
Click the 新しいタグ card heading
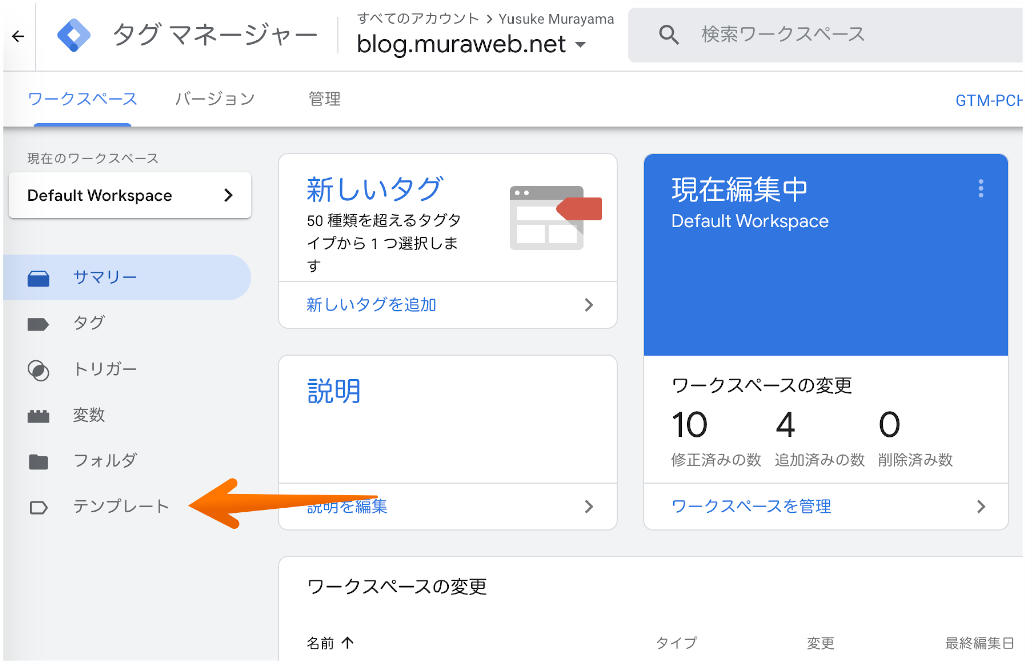[375, 189]
